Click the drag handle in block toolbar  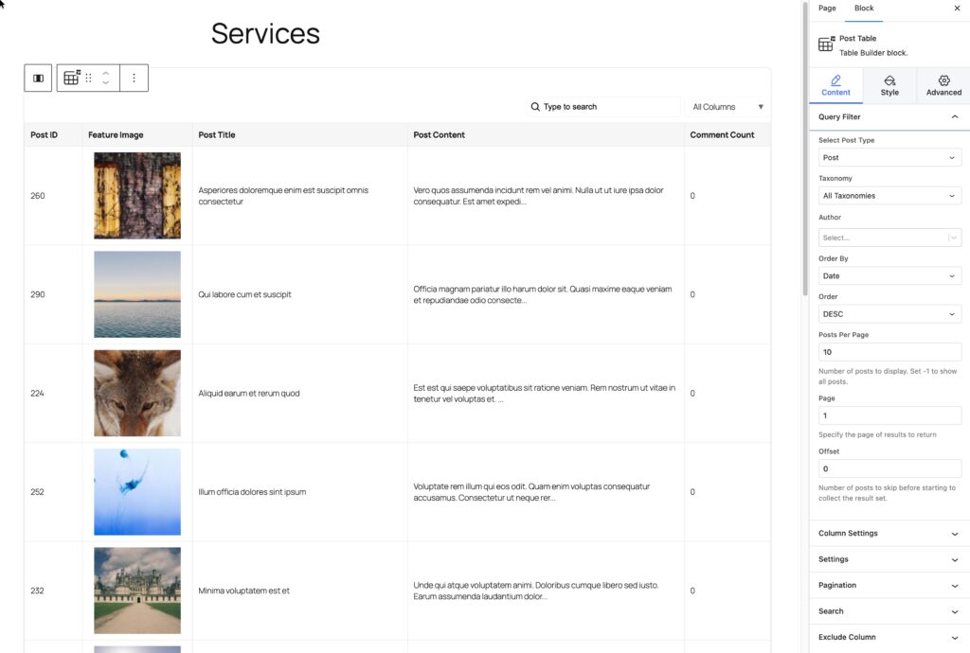coord(89,79)
